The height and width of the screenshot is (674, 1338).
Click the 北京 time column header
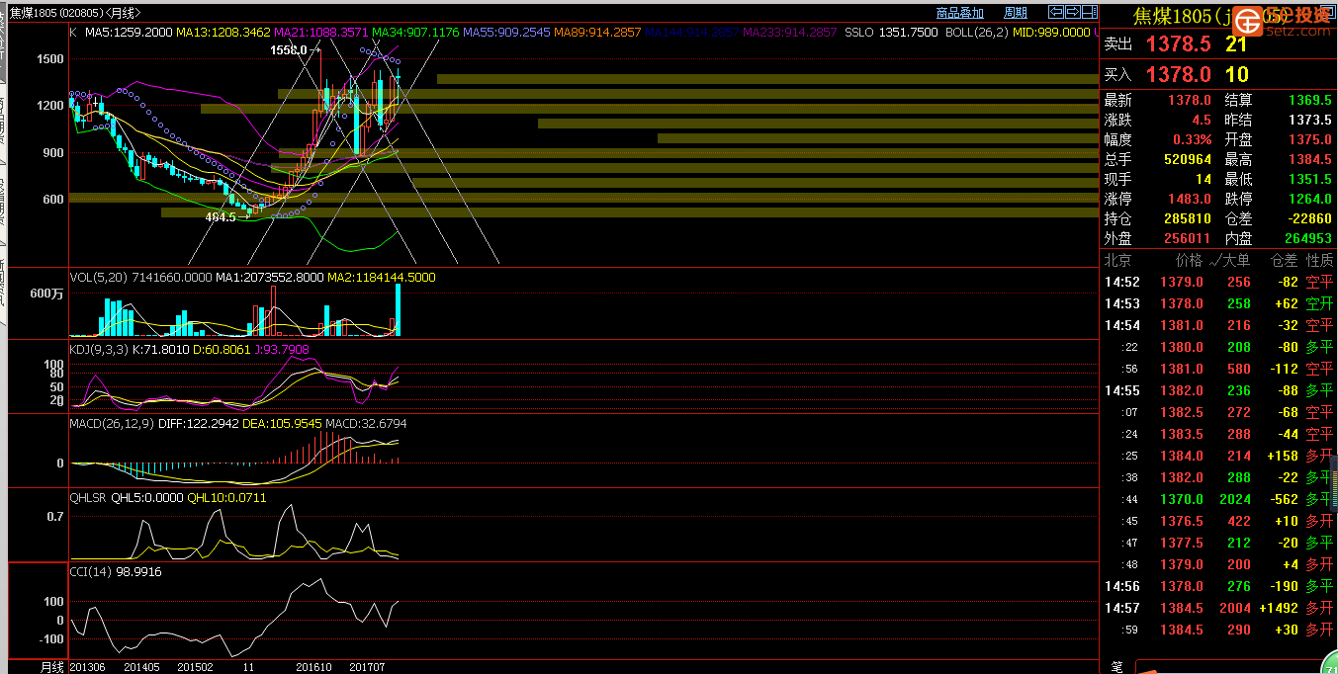[1118, 261]
